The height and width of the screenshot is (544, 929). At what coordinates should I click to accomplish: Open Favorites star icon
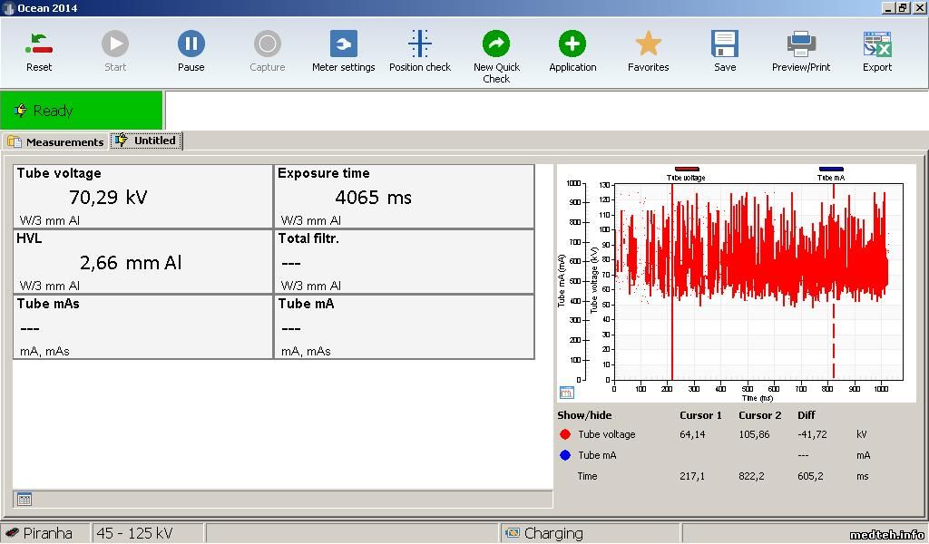648,44
